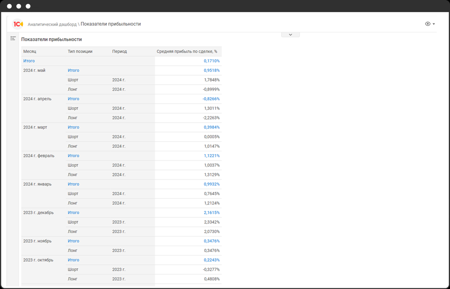Select the Тип позиции column header

80,51
